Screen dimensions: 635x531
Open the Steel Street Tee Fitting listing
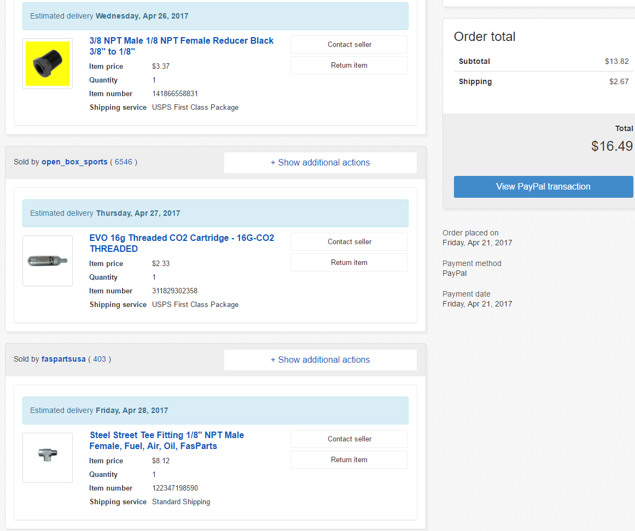tap(166, 440)
